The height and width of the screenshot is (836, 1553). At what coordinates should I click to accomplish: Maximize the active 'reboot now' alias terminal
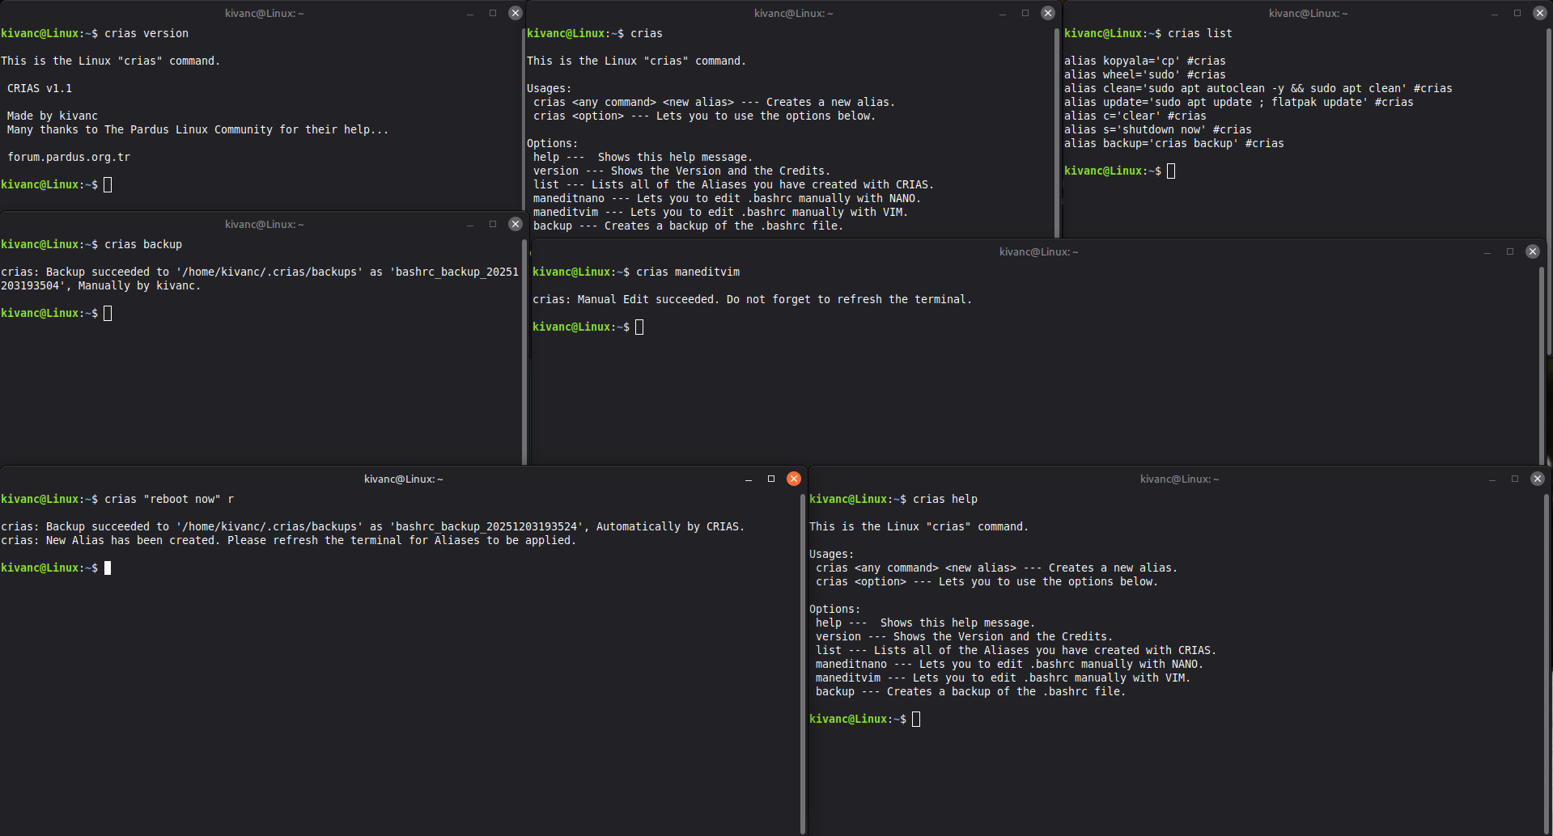pos(770,479)
